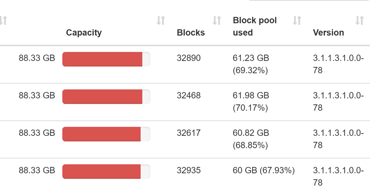Sort table by the Capacity column arrows
The image size is (381, 196).
tap(161, 21)
